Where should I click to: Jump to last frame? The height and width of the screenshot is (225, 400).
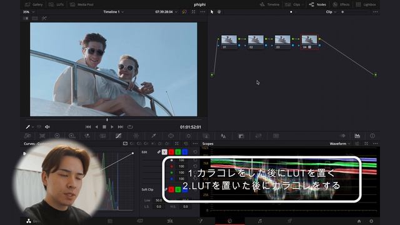pyautogui.click(x=121, y=127)
